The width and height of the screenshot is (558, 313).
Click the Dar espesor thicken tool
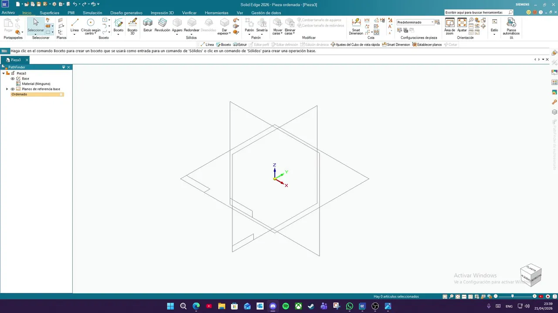click(x=224, y=26)
